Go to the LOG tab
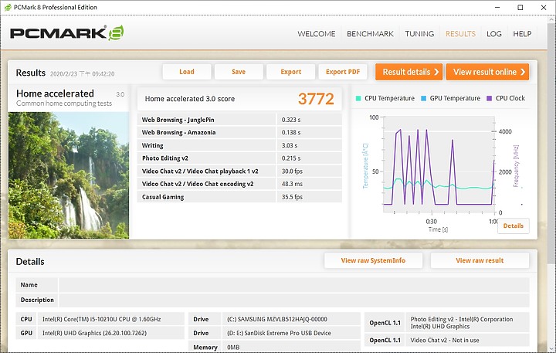The height and width of the screenshot is (353, 556). pyautogui.click(x=494, y=34)
